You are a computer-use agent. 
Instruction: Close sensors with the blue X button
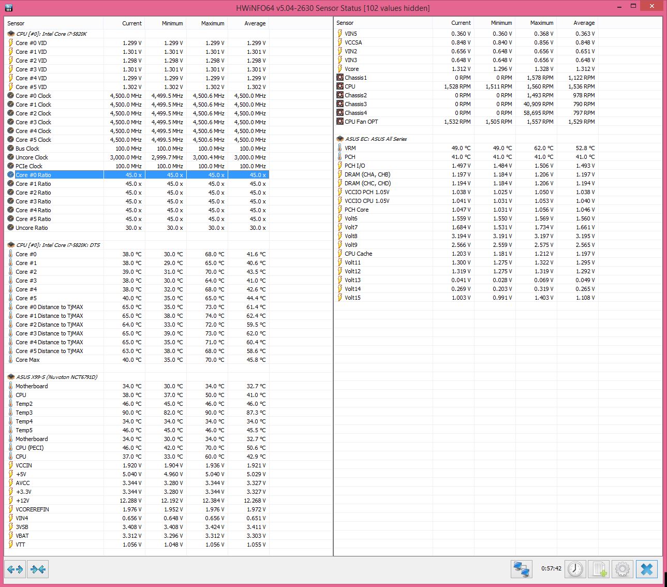646,569
